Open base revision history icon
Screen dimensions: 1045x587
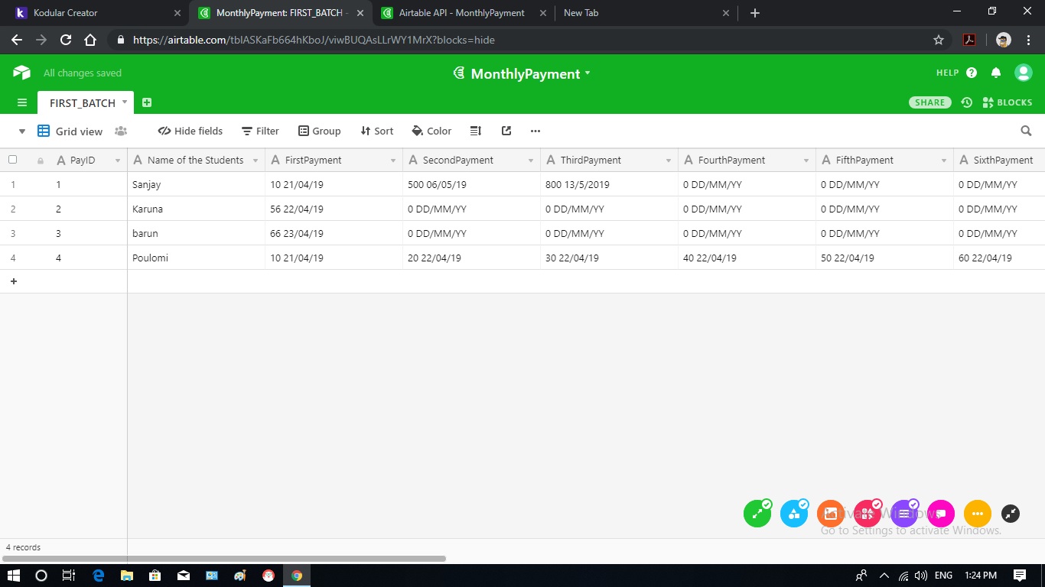click(966, 102)
